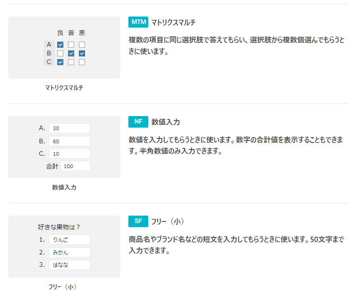Uncheck row A 良 checkbox

(x=60, y=45)
